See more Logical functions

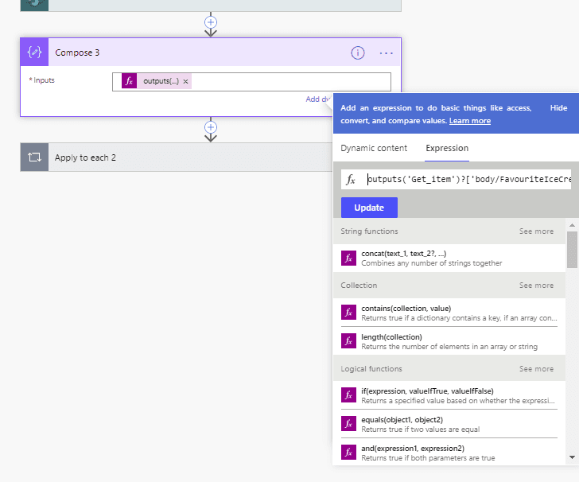point(536,369)
